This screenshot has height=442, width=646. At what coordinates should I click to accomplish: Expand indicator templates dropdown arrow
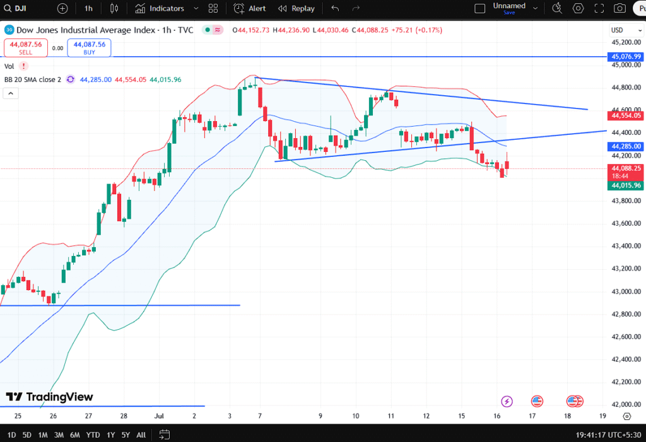[196, 8]
